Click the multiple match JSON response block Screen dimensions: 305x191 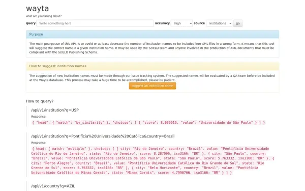coord(152,160)
